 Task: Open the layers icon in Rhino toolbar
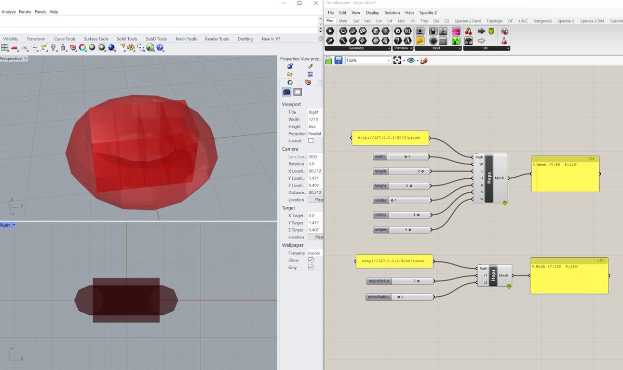click(x=73, y=47)
